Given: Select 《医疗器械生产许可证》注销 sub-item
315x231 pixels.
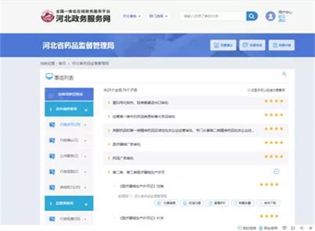Looking at the screenshot, I should 142,186.
